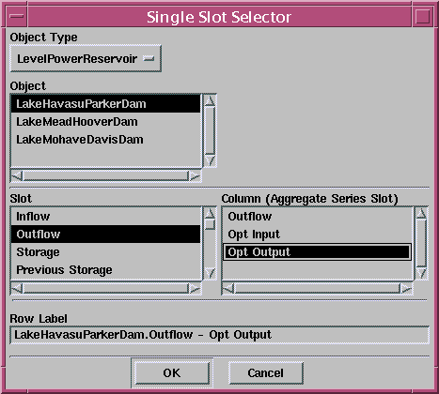
Task: Pick Outflow in the Column list
Action: coord(317,217)
